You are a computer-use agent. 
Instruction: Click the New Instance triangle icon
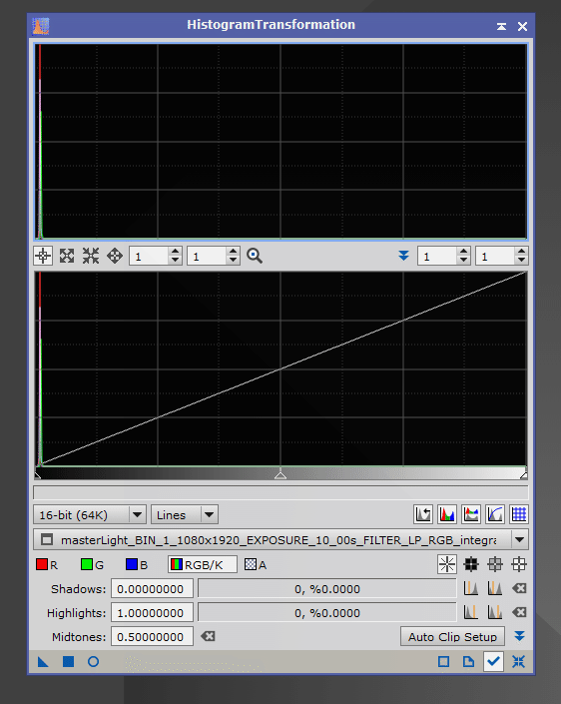click(x=43, y=661)
